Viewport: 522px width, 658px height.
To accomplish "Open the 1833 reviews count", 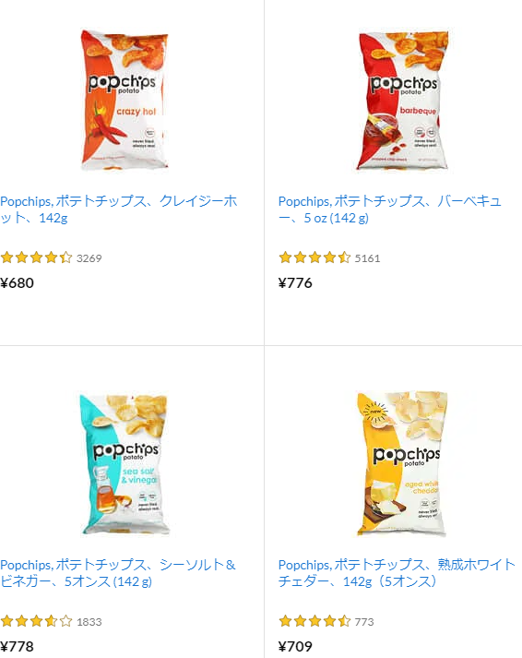I will coord(89,622).
